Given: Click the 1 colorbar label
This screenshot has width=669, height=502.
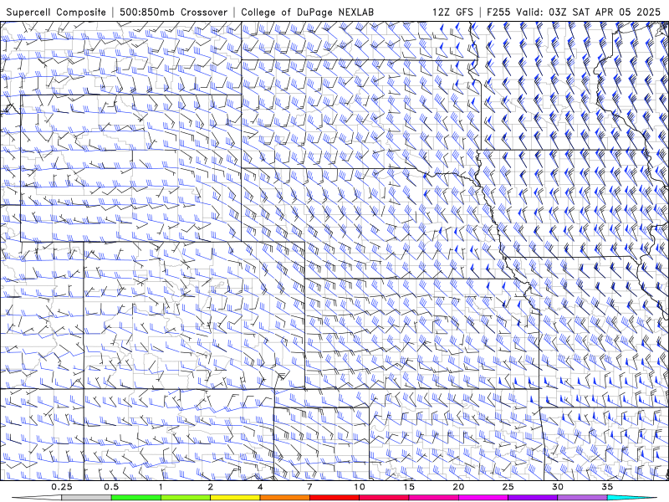Looking at the screenshot, I should [x=161, y=487].
